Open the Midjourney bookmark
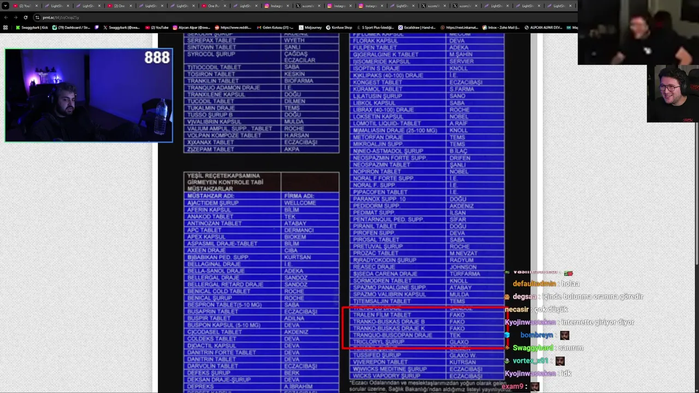Screen dimensions: 699x393 tap(310, 27)
